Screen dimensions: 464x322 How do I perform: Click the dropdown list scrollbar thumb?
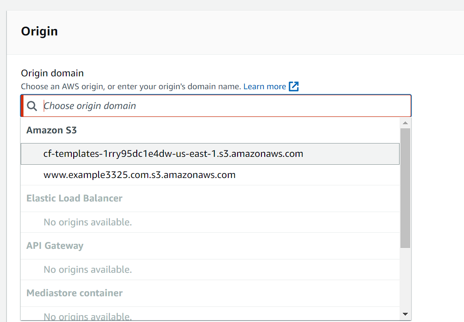tap(406, 188)
